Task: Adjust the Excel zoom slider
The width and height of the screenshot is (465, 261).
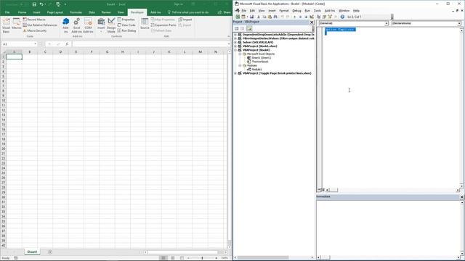Action: (x=202, y=258)
